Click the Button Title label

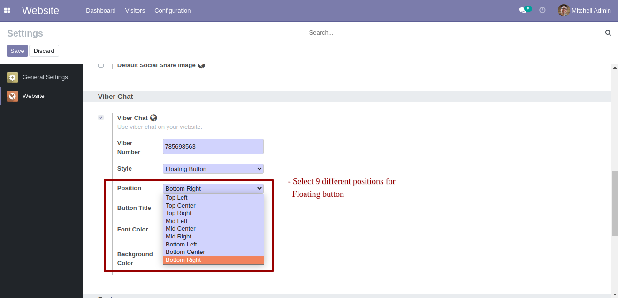coord(134,208)
